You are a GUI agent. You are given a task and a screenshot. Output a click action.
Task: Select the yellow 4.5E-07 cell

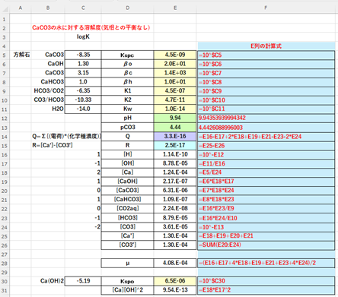(175, 91)
